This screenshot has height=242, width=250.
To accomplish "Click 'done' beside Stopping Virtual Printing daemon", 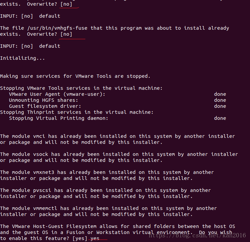I will [x=220, y=118].
